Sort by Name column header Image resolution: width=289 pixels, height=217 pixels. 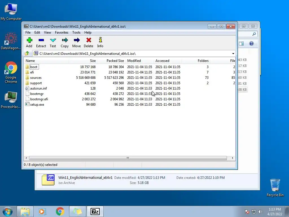(x=47, y=61)
